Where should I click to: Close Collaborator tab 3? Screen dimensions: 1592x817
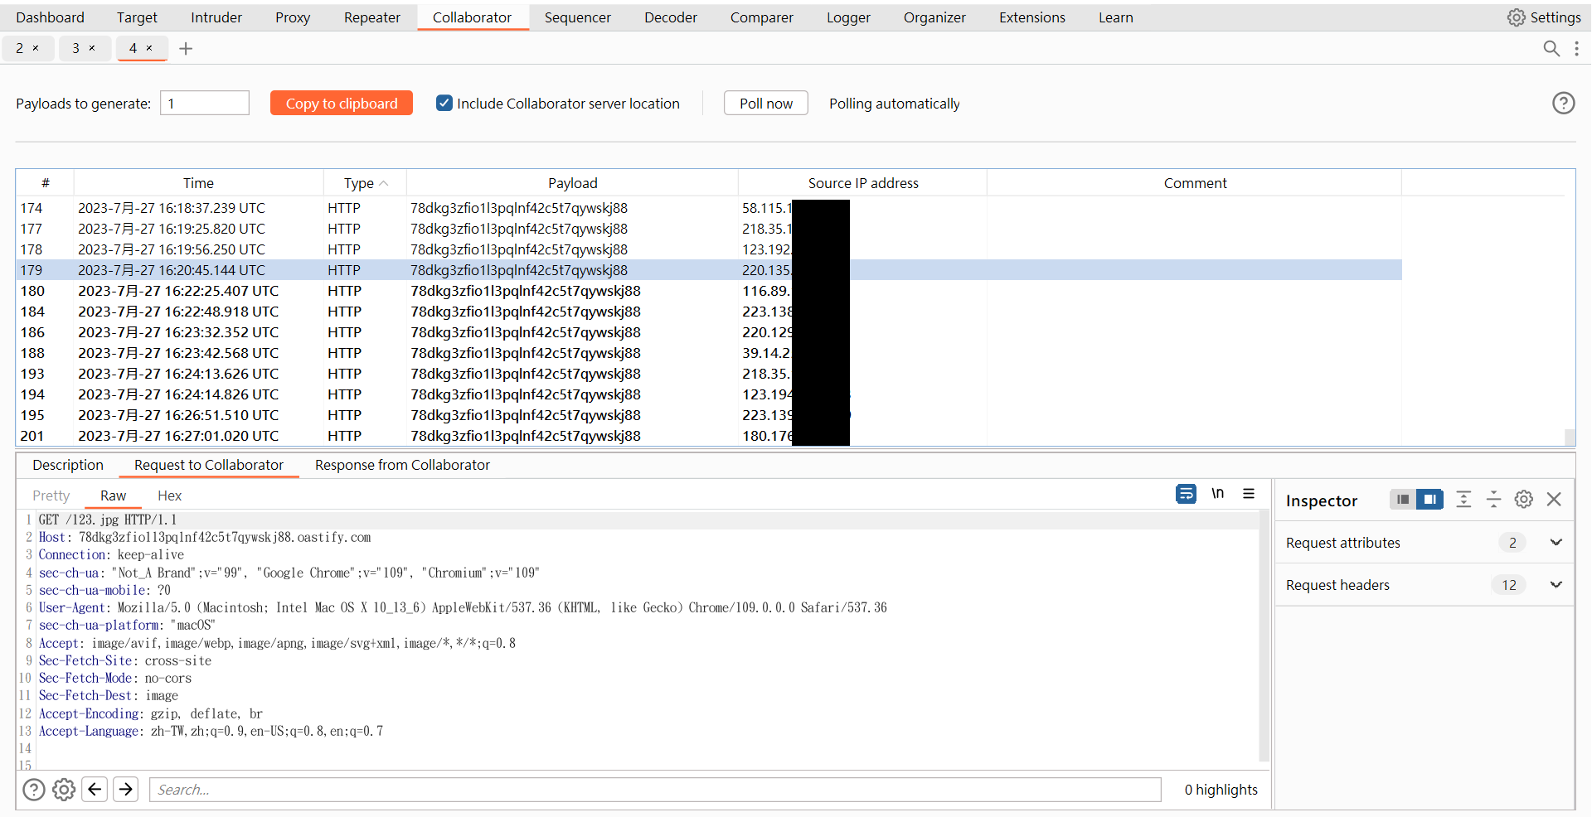92,48
